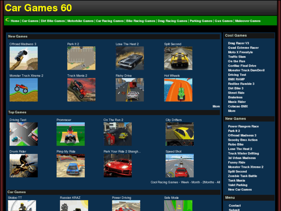Open Moto X Freestyle in the sidebar
This screenshot has height=211, width=281.
pos(240,52)
